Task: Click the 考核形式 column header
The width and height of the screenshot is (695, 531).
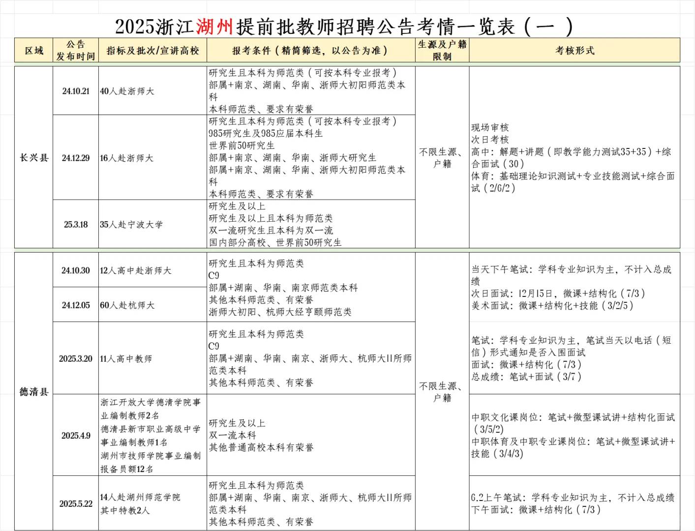Action: 574,50
